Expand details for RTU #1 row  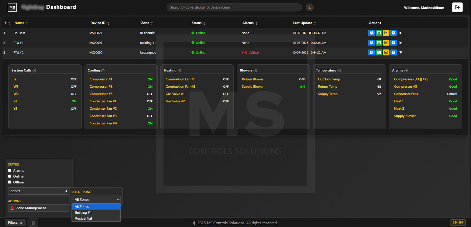coord(401,43)
